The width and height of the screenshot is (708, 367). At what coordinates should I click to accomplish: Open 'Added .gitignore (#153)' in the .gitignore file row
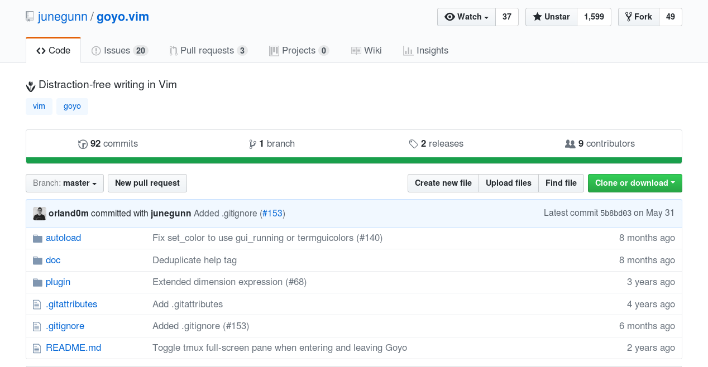coord(201,326)
